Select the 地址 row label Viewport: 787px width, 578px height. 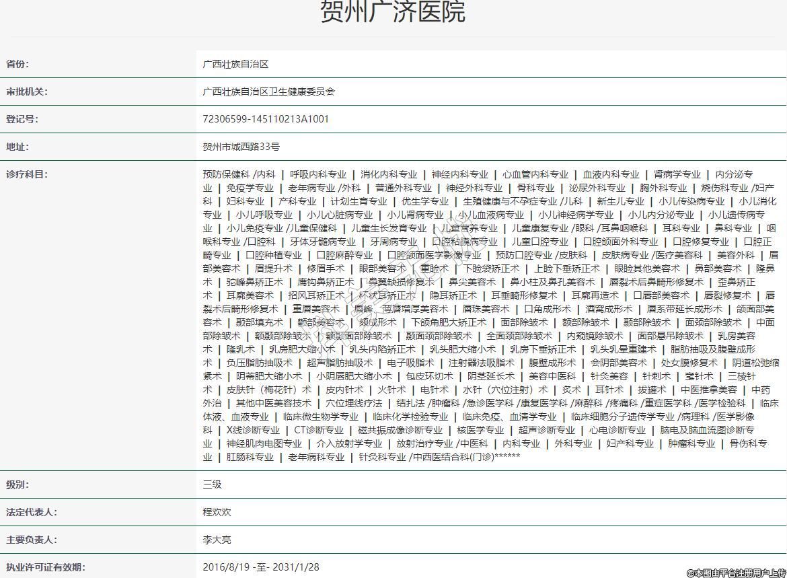(18, 147)
